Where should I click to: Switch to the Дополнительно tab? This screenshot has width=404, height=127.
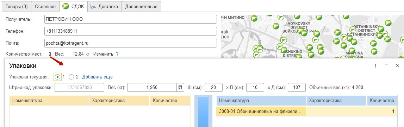[141, 6]
